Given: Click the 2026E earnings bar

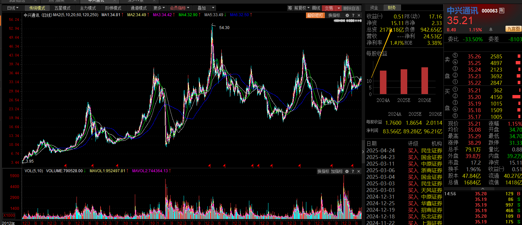Looking at the screenshot, I should 424,81.
